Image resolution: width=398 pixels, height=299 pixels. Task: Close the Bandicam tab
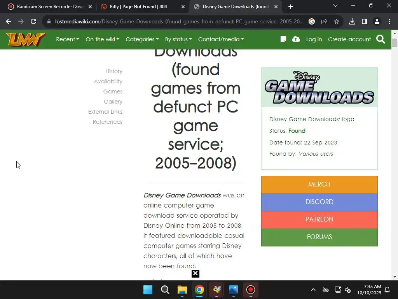(x=90, y=7)
